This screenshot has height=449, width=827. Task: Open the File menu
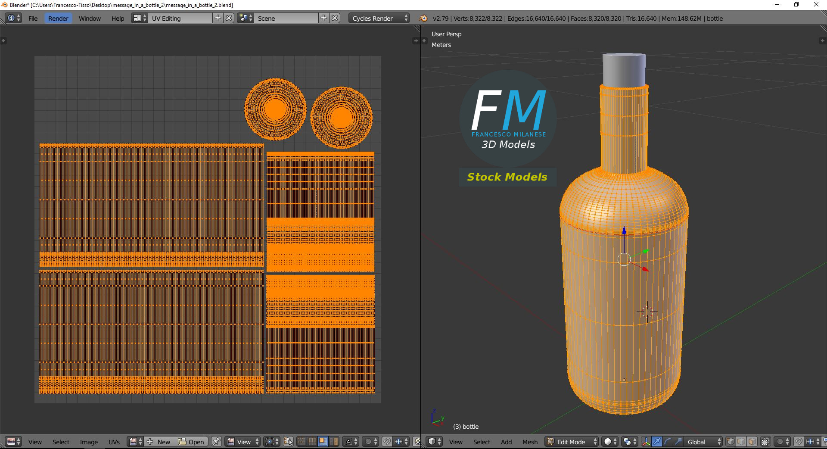[33, 19]
